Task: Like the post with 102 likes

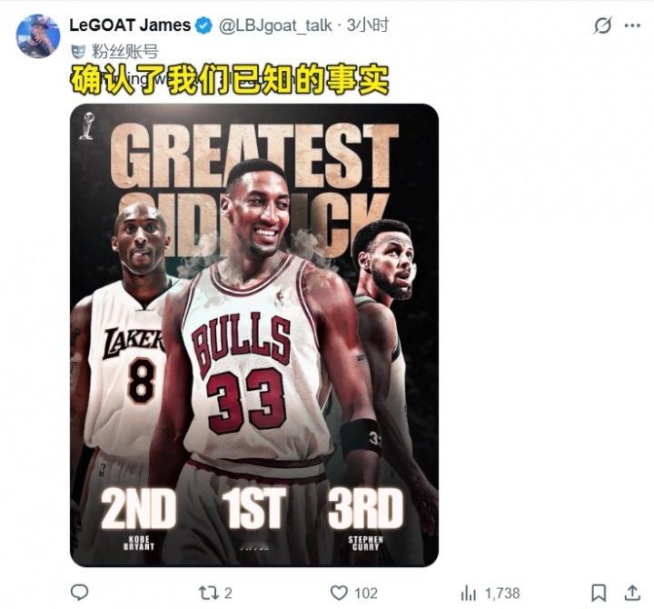Action: pyautogui.click(x=339, y=593)
